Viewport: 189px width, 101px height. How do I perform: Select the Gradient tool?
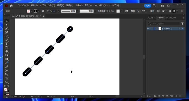(7, 59)
